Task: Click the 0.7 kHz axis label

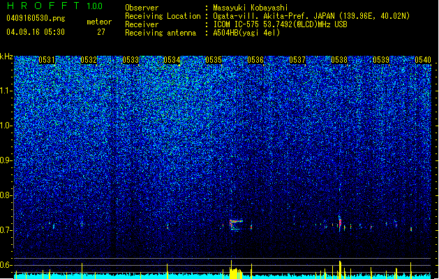Action: pos(6,230)
